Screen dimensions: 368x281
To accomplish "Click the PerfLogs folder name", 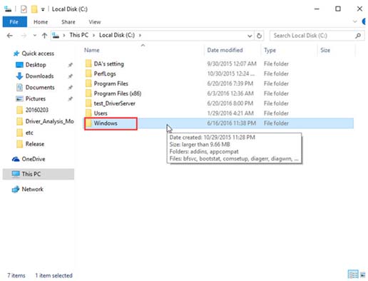I will pos(105,73).
